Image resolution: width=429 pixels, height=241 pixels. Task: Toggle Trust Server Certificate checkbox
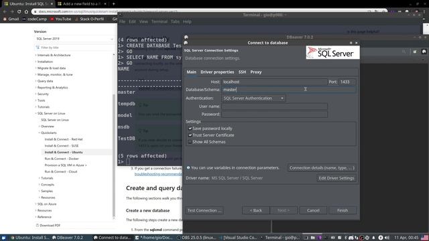(190, 135)
